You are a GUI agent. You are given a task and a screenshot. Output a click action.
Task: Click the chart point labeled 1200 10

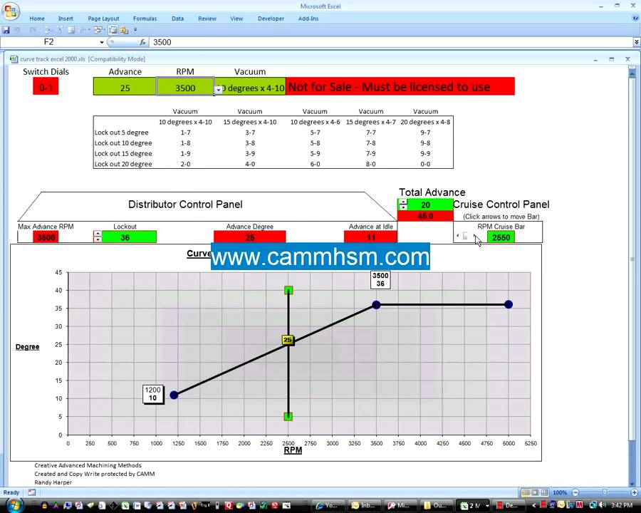[x=174, y=395]
